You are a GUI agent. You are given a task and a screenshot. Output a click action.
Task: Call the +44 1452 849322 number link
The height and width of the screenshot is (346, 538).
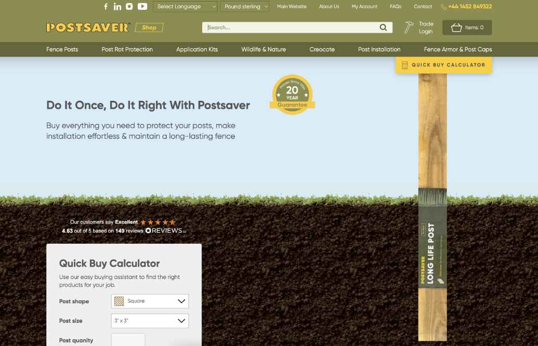[470, 7]
